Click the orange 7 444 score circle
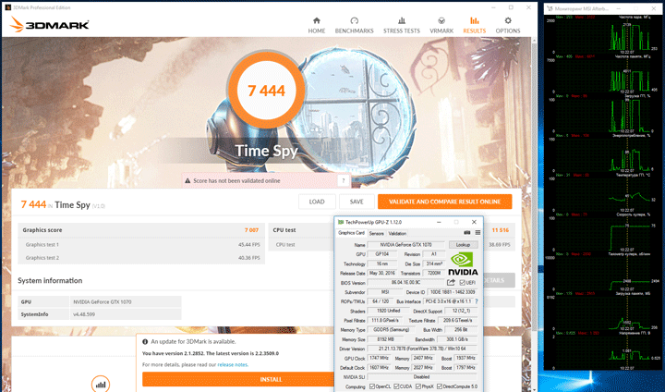The height and width of the screenshot is (392, 665). [266, 90]
